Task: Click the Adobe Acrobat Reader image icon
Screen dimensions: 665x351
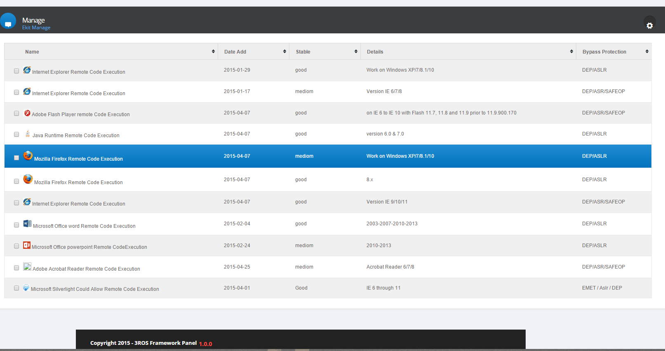Action: pyautogui.click(x=27, y=267)
